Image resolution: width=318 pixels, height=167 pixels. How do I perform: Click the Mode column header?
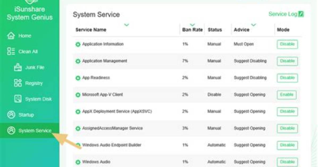[x=283, y=30]
